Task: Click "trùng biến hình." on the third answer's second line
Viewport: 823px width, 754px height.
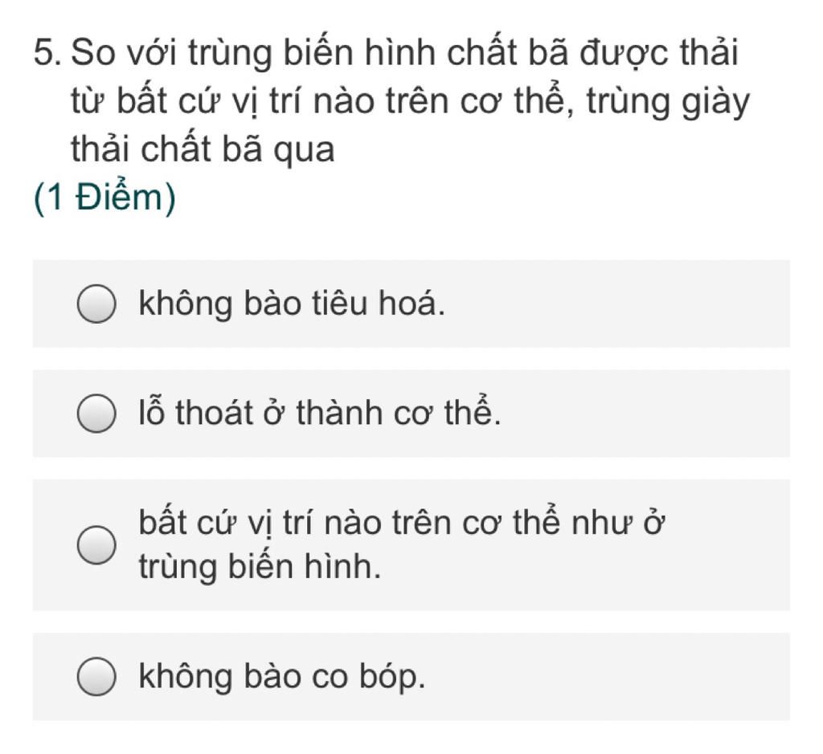Action: coord(260,567)
